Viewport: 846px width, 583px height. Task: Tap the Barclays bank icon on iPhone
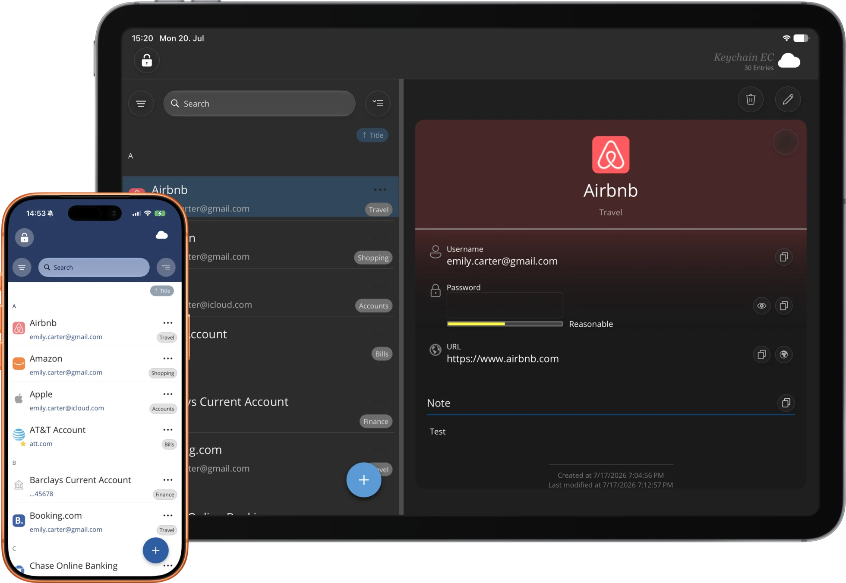(x=19, y=485)
